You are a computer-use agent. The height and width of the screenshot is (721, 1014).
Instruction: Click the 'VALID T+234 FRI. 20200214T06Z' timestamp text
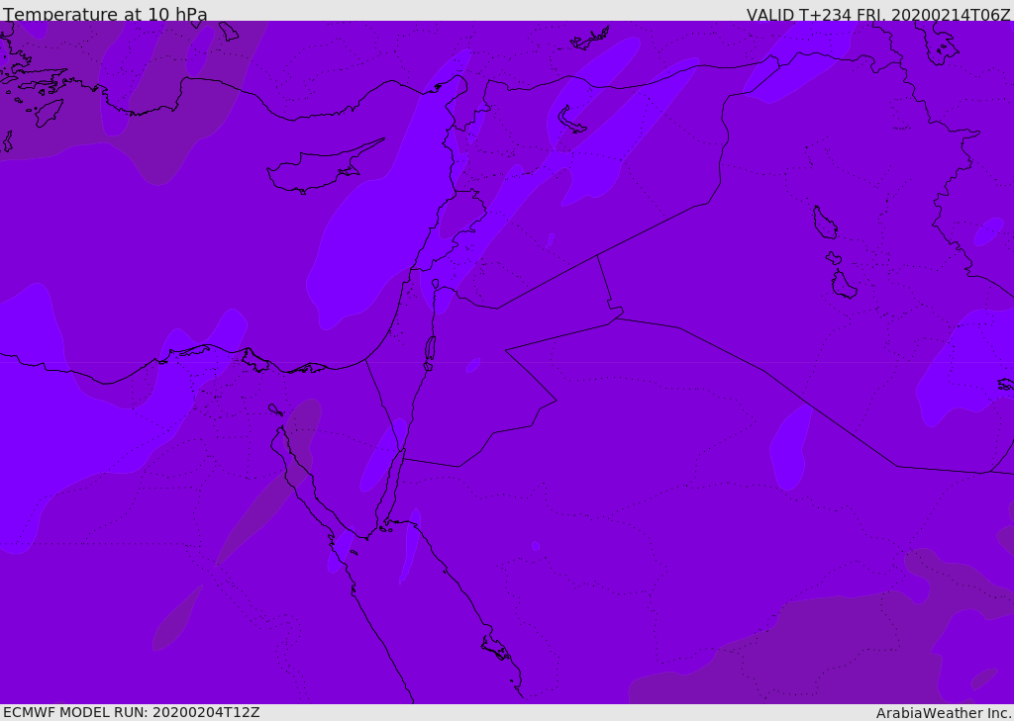click(x=878, y=14)
